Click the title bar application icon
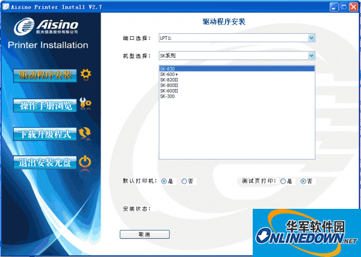This screenshot has width=361, height=257. (6, 7)
